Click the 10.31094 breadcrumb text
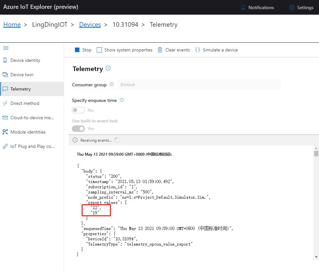 (x=125, y=25)
